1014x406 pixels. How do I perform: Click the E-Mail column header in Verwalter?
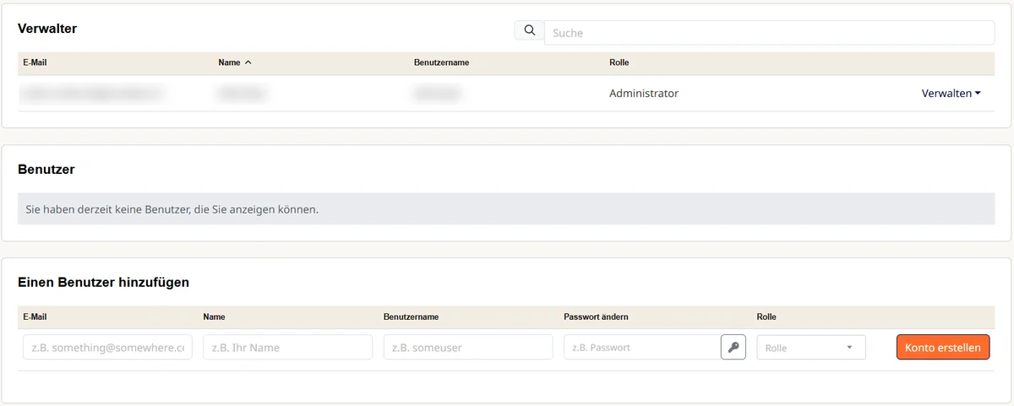pos(35,63)
